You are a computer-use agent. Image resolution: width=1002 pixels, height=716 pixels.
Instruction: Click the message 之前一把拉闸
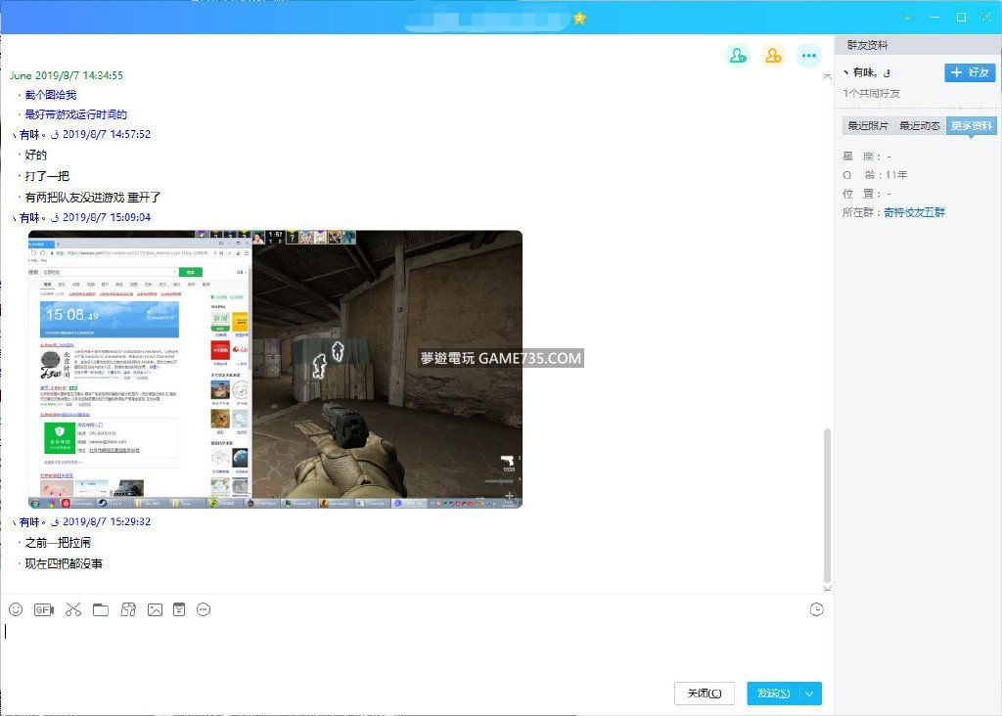pyautogui.click(x=58, y=543)
